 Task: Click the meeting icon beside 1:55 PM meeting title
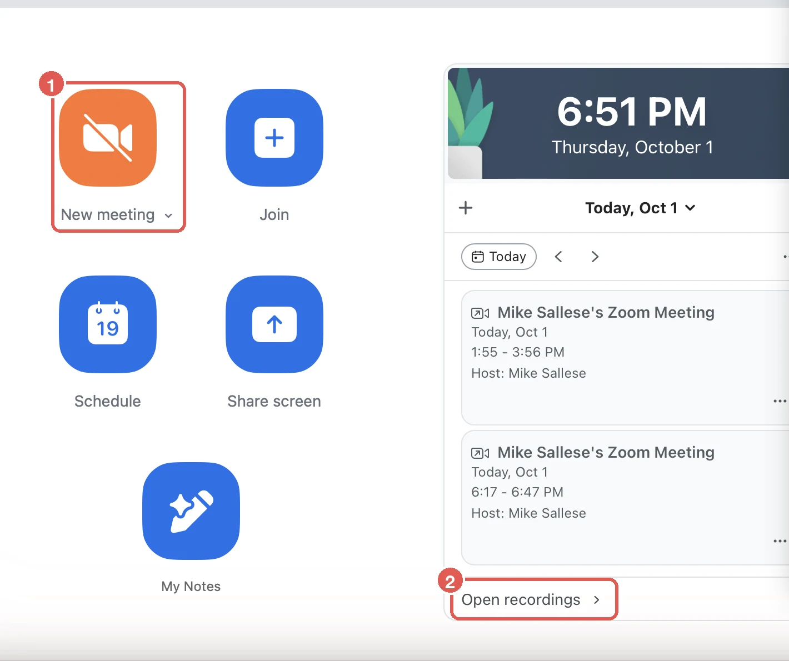point(480,313)
